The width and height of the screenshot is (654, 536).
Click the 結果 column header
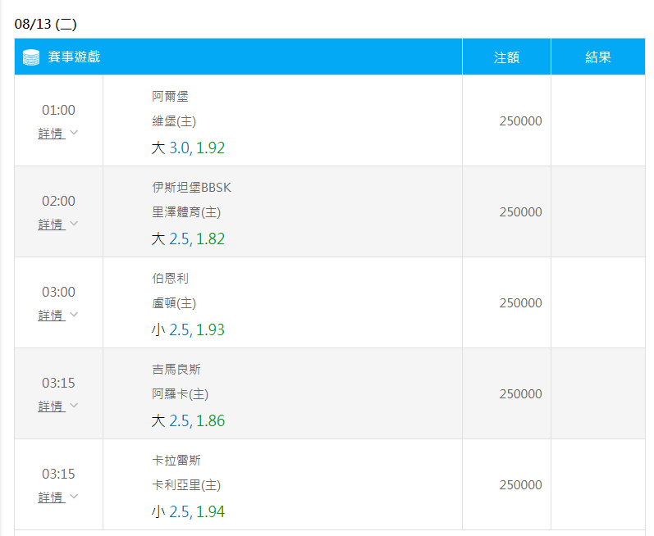pyautogui.click(x=598, y=57)
